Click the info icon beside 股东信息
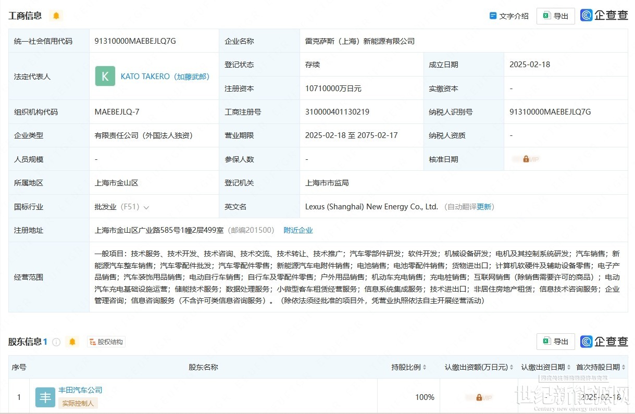Viewport: 635px width, 414px height. [x=56, y=342]
